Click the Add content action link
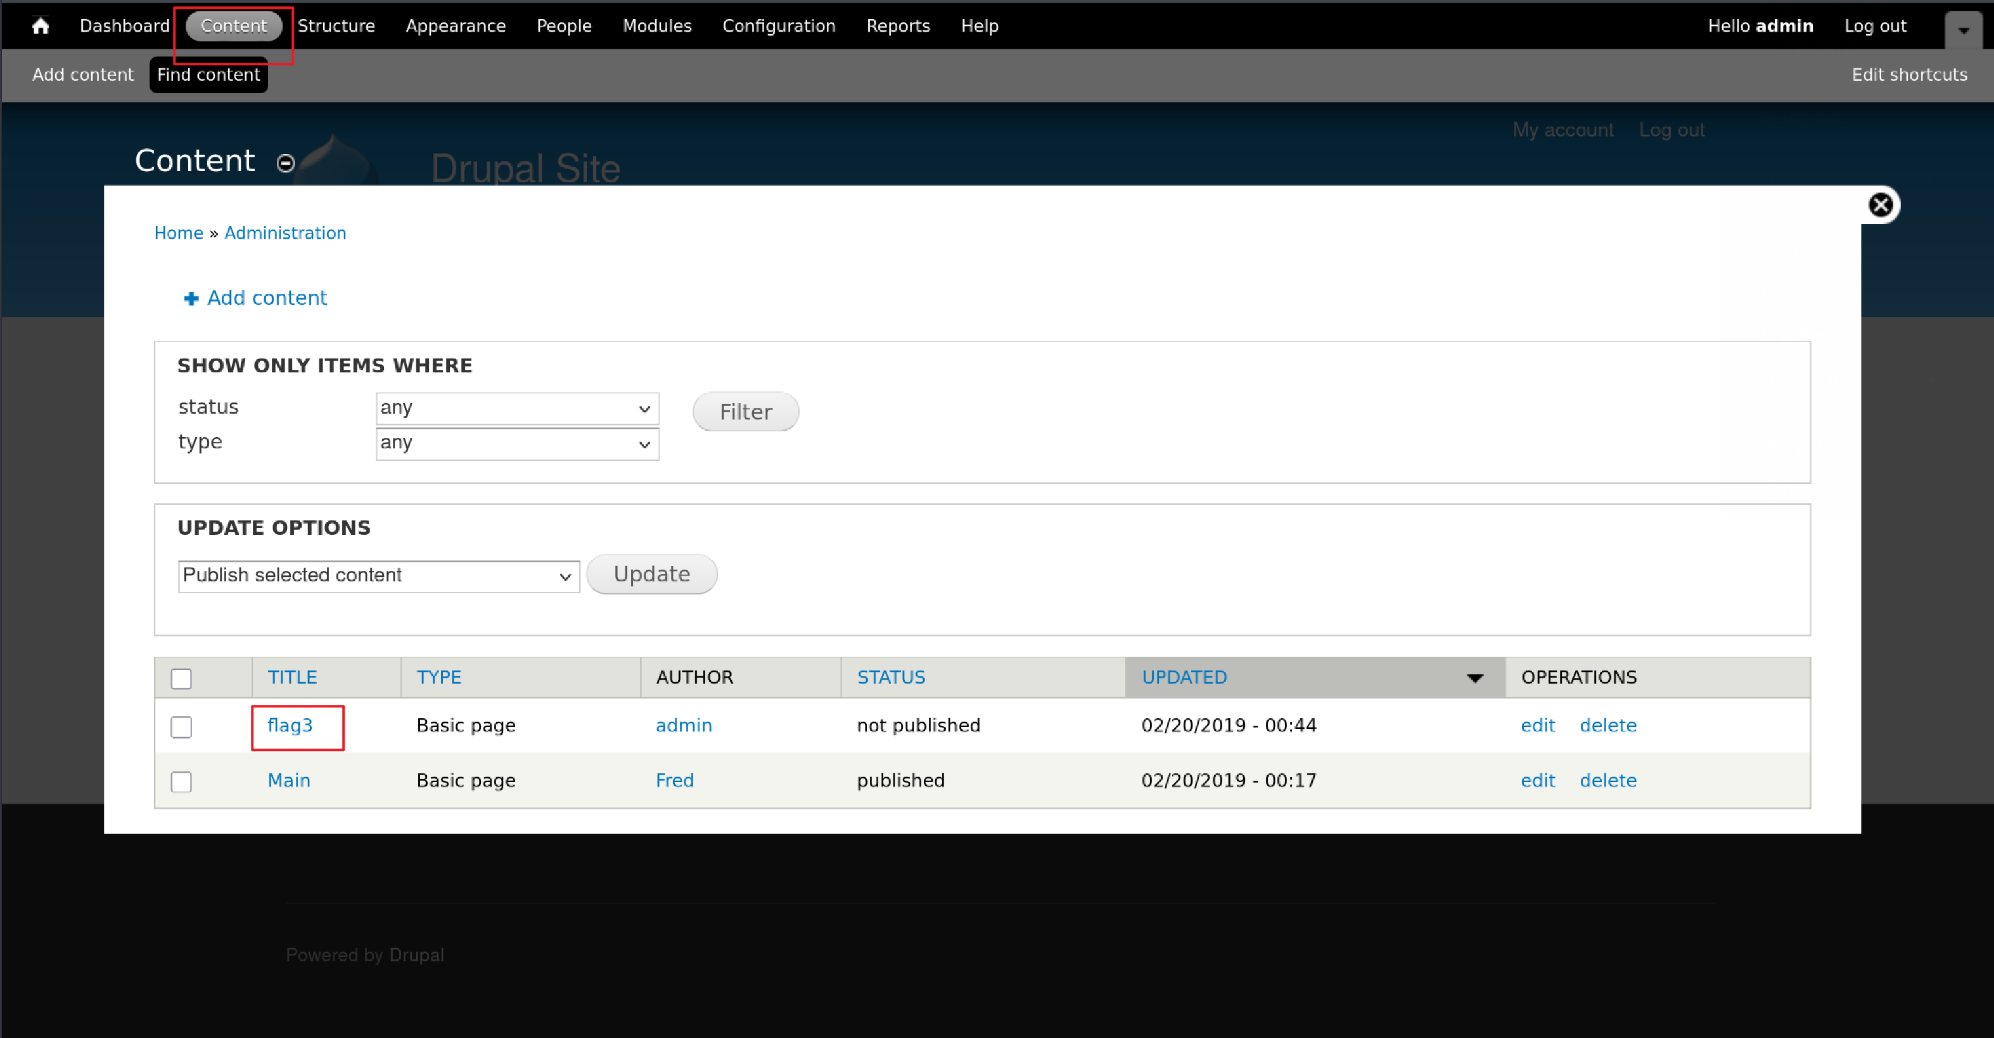This screenshot has height=1038, width=1994. 267,298
